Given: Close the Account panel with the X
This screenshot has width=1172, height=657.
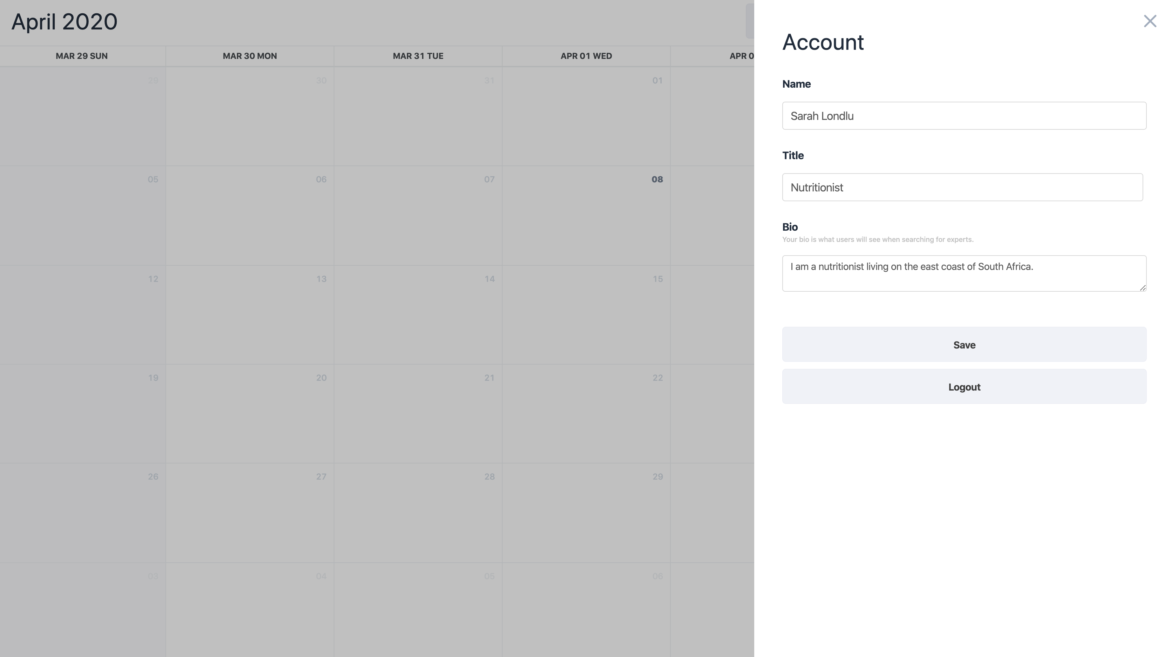Looking at the screenshot, I should click(x=1150, y=21).
